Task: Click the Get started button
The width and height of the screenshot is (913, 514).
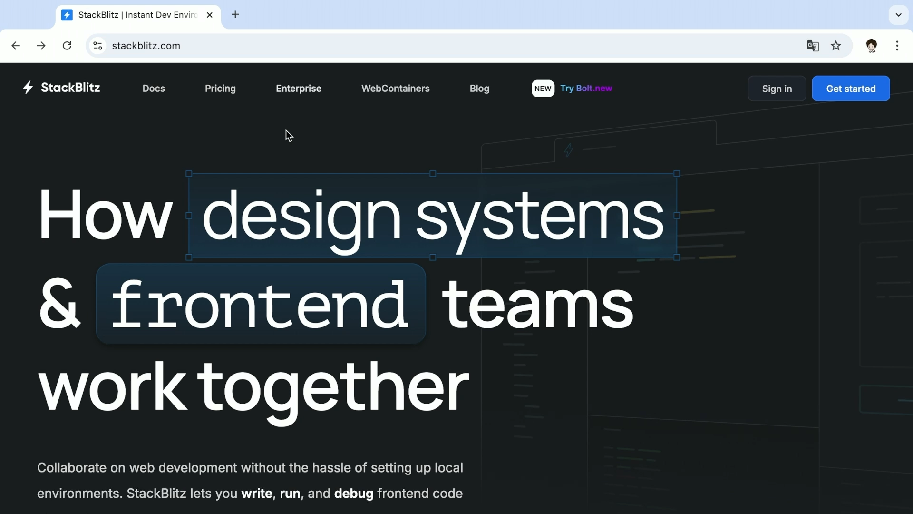Action: click(851, 89)
